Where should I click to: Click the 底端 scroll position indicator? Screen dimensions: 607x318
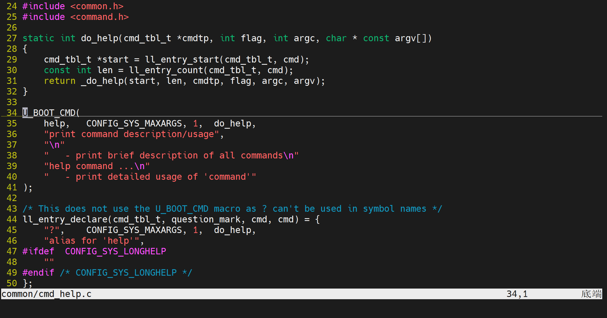tap(591, 294)
